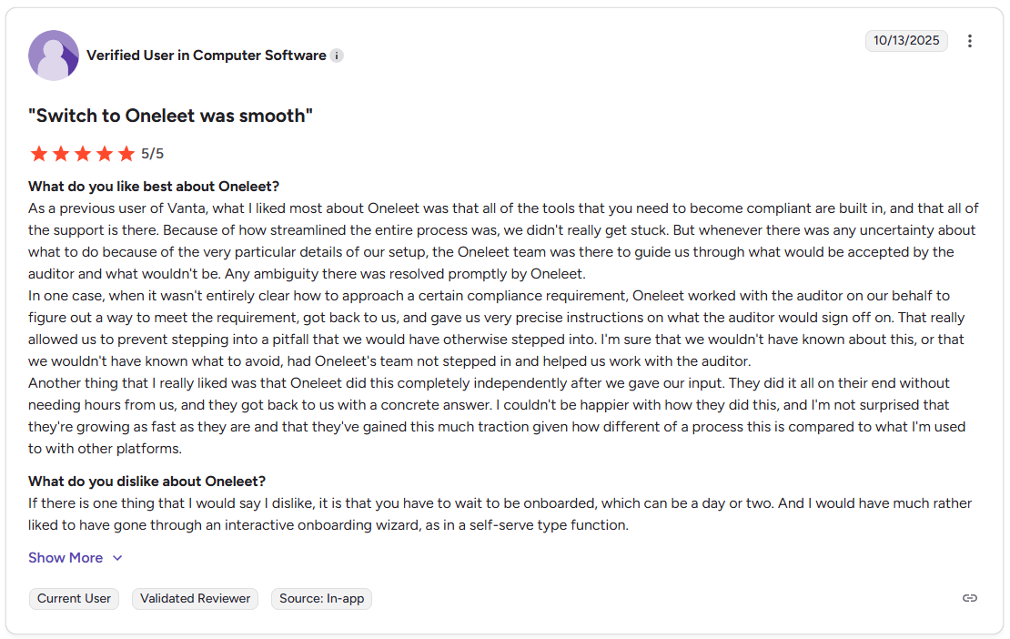This screenshot has height=639, width=1010.
Task: Open the kebab menu dropdown at top right
Action: pyautogui.click(x=970, y=40)
